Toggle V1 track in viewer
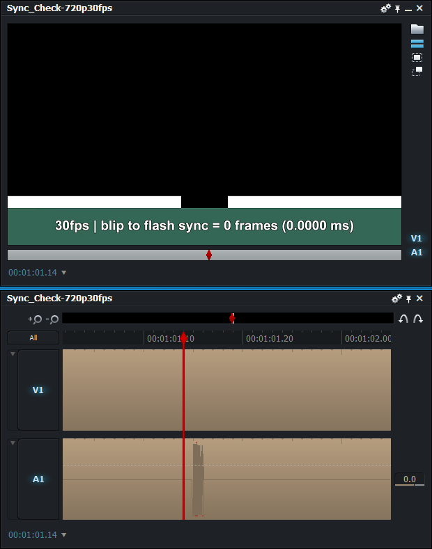This screenshot has height=549, width=432. 416,238
